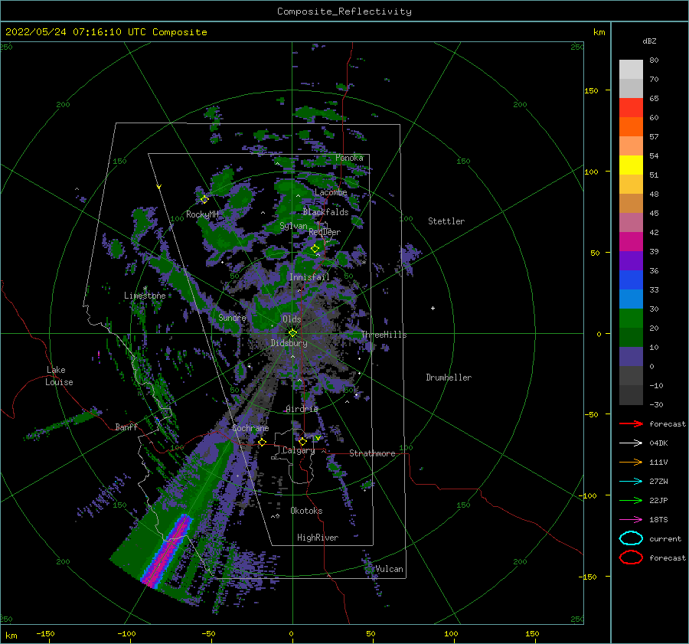
Task: Click the dBZ legend heading
Action: click(649, 41)
